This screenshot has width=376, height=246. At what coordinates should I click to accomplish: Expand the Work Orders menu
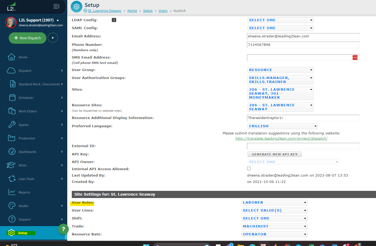coord(28,111)
